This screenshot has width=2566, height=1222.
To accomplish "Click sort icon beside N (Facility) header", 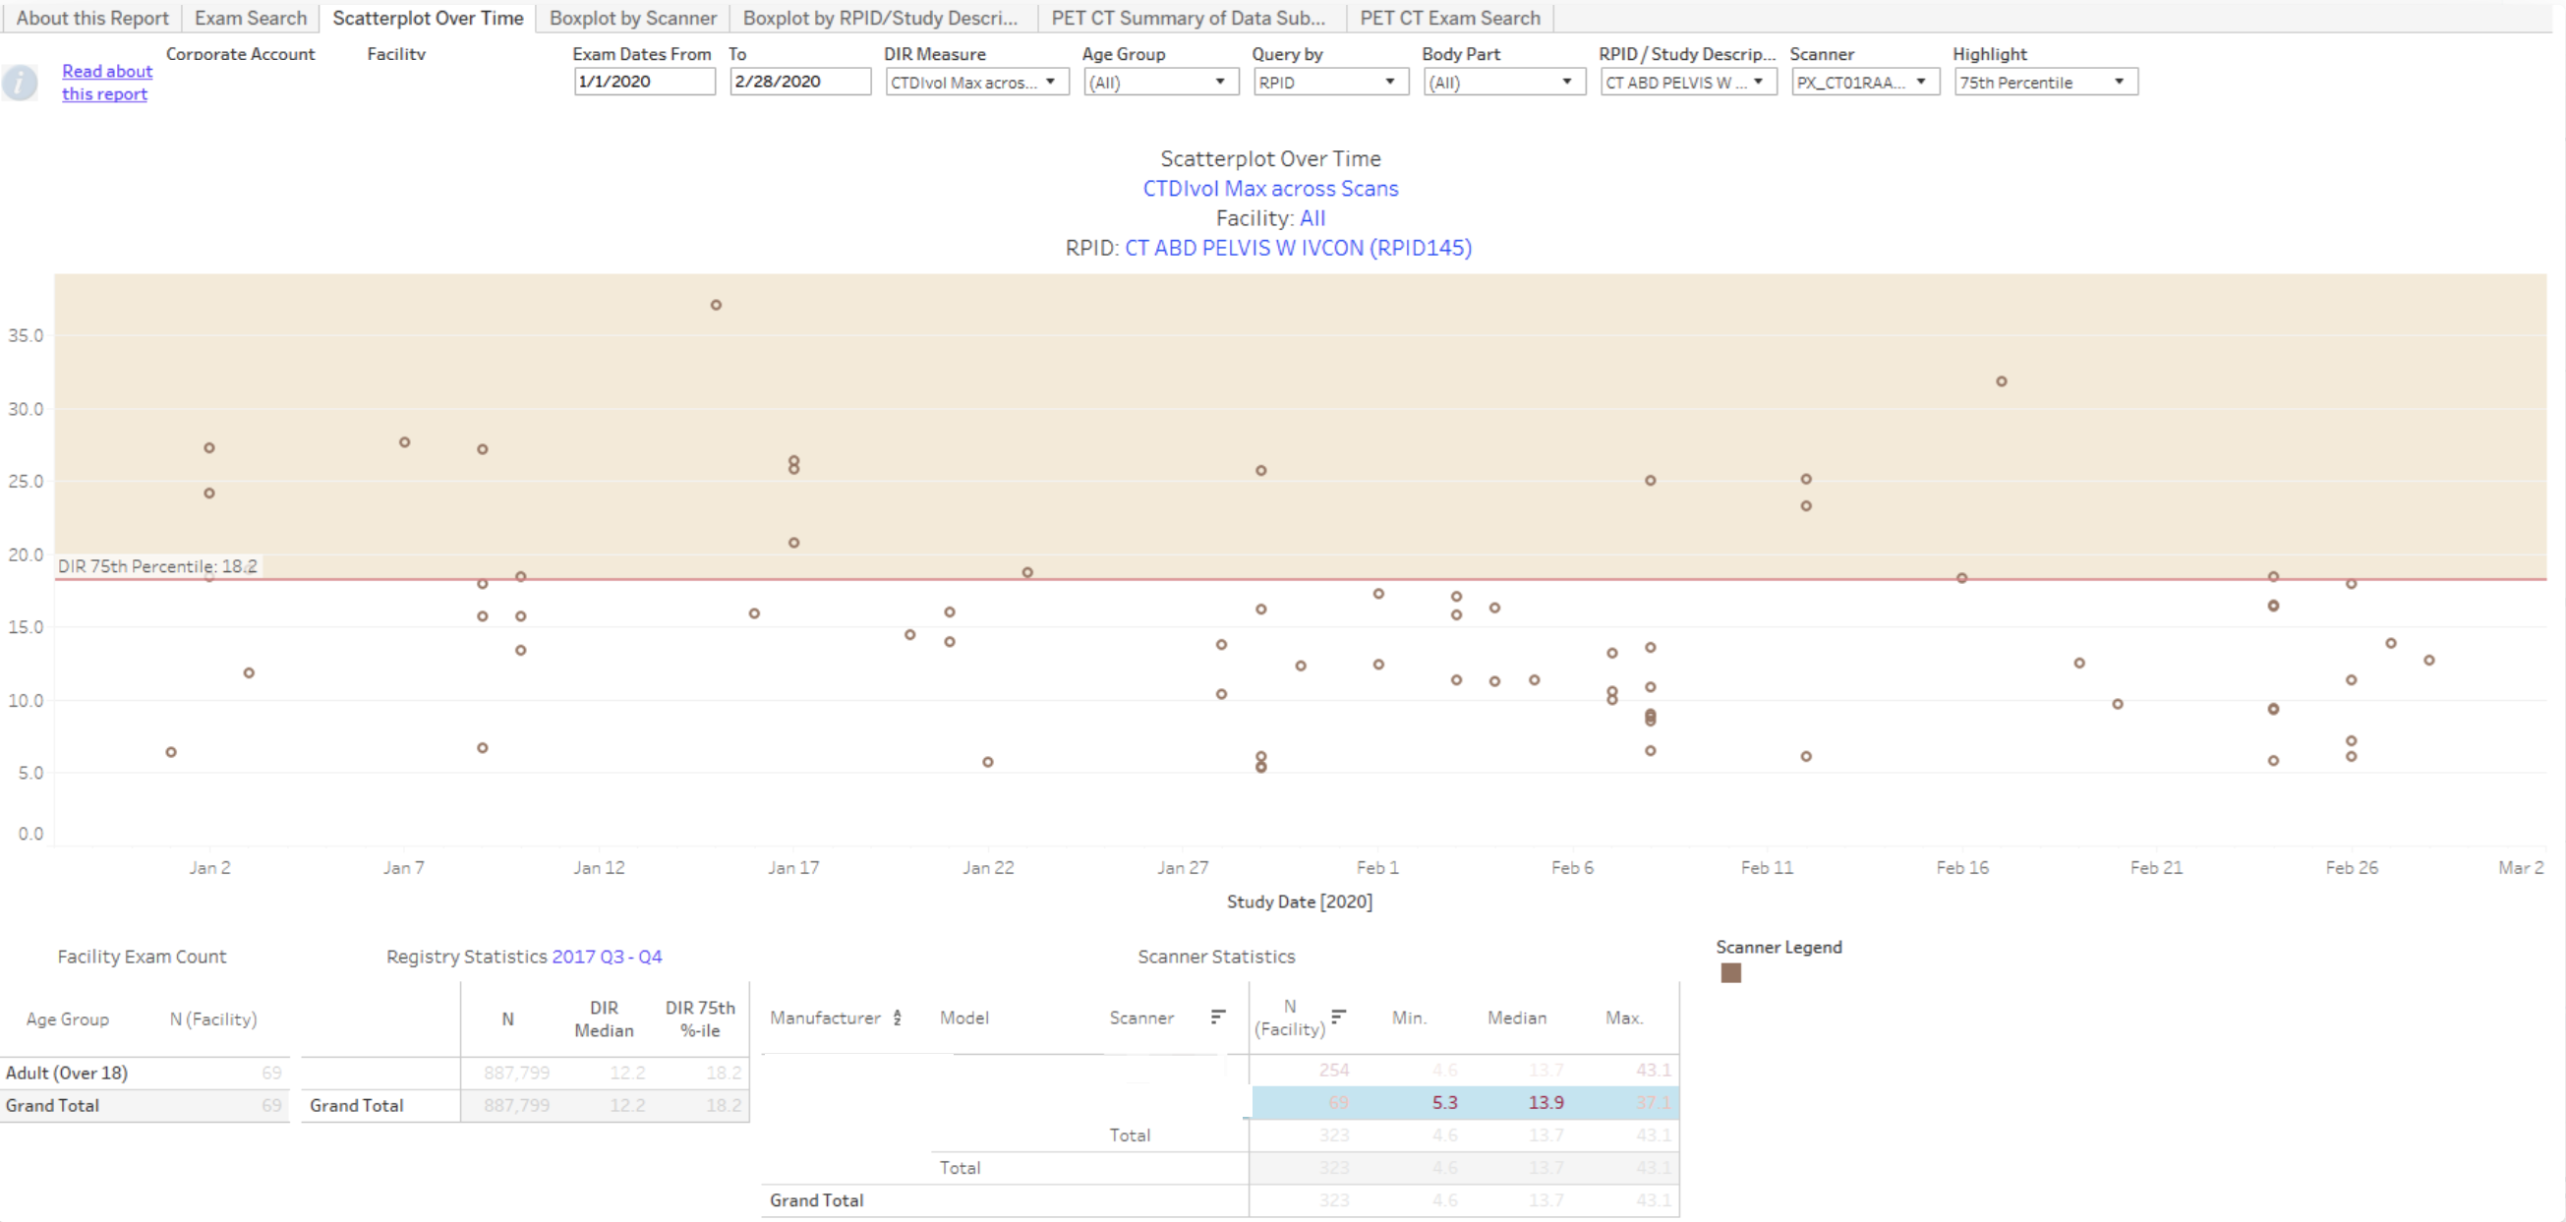I will click(1338, 1016).
